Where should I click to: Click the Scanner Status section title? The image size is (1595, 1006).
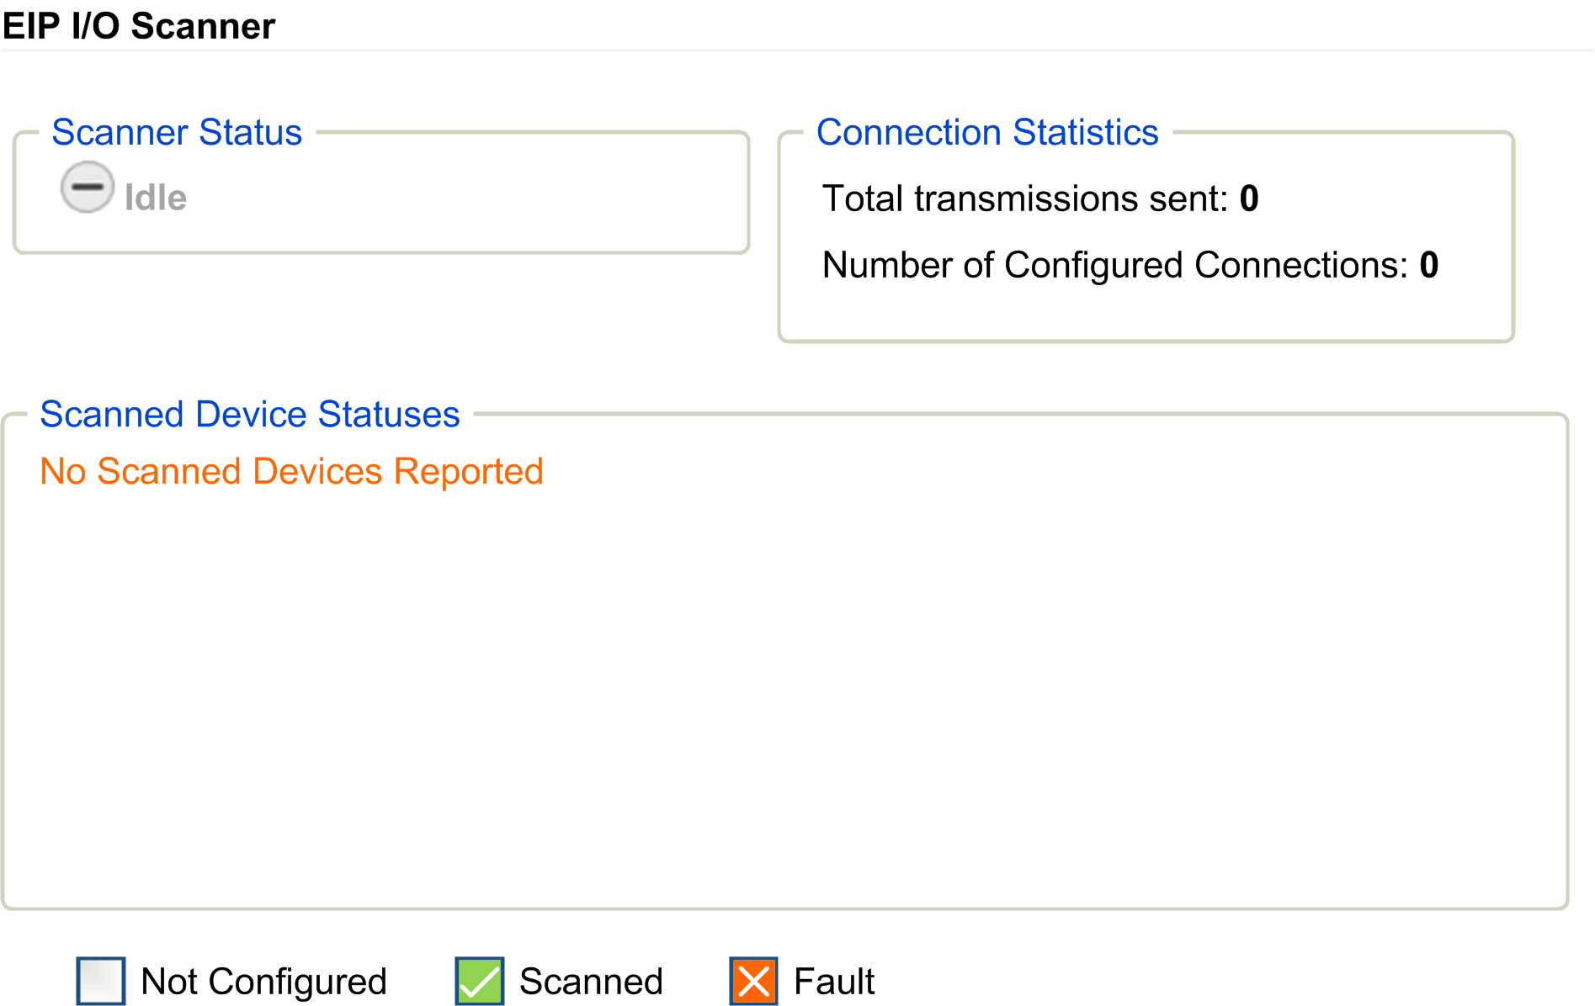[177, 133]
